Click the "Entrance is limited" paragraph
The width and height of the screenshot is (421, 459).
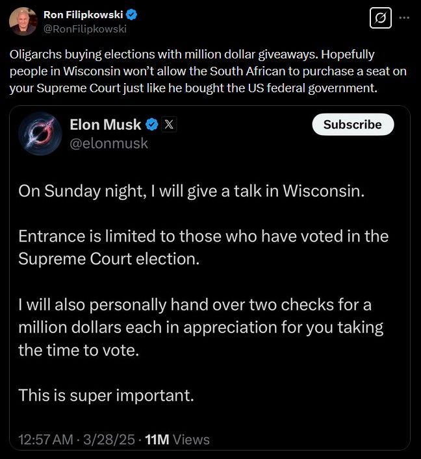(203, 247)
